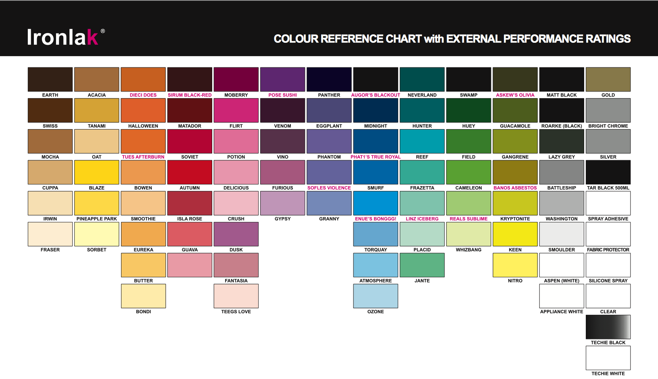The width and height of the screenshot is (658, 379).
Task: Select the POSE SUSHI purple swatch
Action: point(283,80)
